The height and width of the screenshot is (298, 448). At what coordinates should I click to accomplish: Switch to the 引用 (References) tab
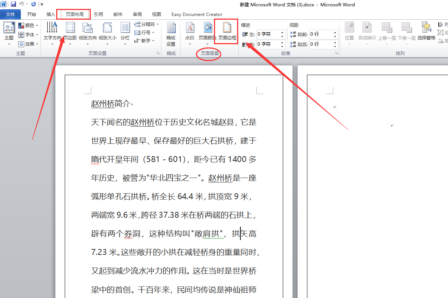pos(99,14)
